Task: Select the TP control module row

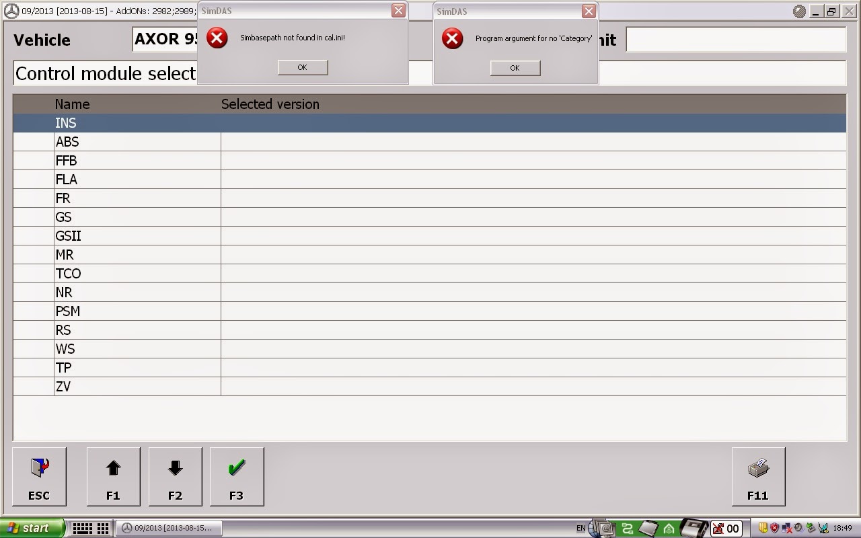Action: [429, 368]
